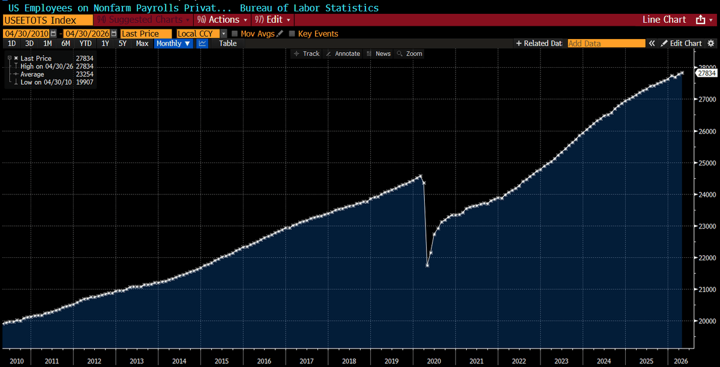720x367 pixels.
Task: Switch to the line chart view icon
Action: (x=203, y=43)
